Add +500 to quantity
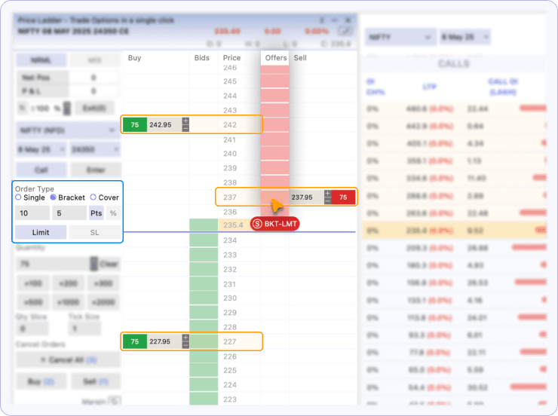Viewport: 558px width, 416px height. [x=32, y=302]
